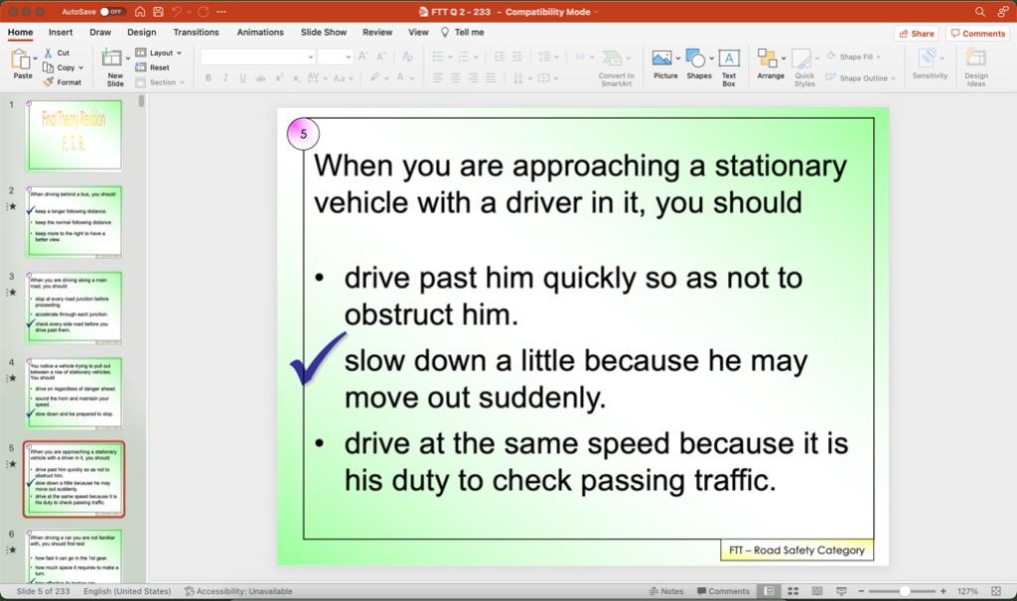Click the Share button
Screen dimensions: 1017x601
(x=915, y=32)
